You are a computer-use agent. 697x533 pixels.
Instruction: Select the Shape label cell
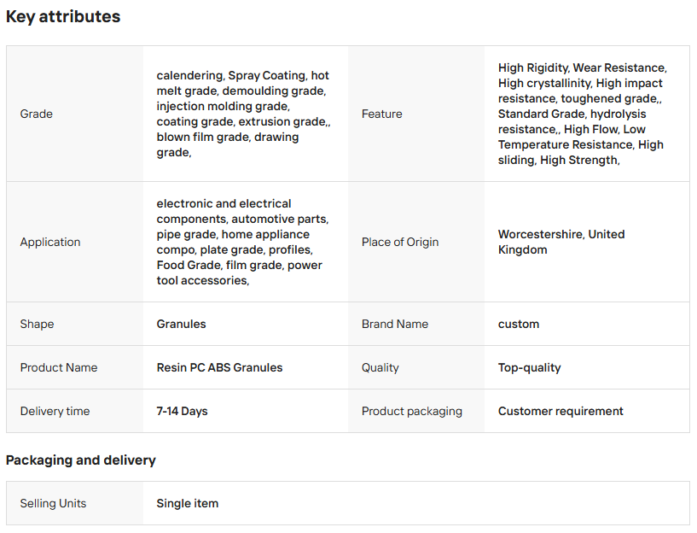tap(75, 324)
